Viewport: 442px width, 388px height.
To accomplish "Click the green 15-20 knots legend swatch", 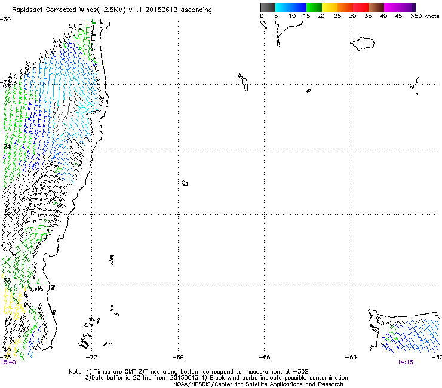I will pyautogui.click(x=314, y=7).
